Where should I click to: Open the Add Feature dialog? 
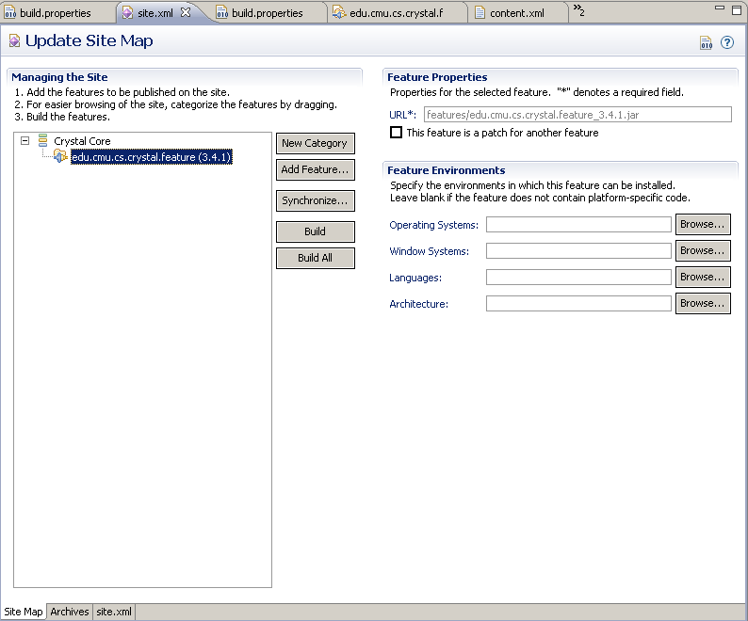click(x=316, y=169)
